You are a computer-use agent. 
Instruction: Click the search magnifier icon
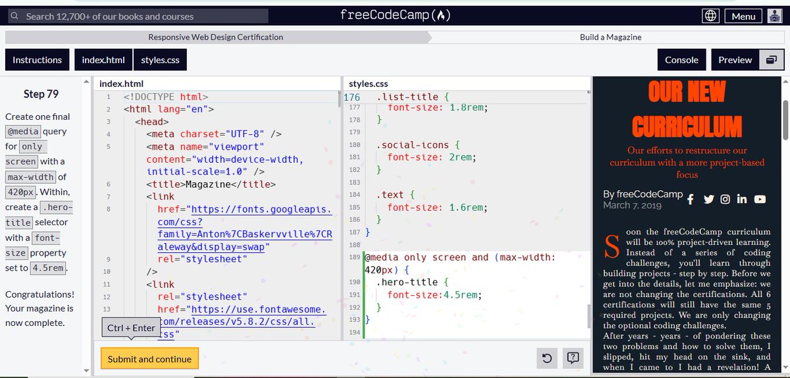point(14,16)
